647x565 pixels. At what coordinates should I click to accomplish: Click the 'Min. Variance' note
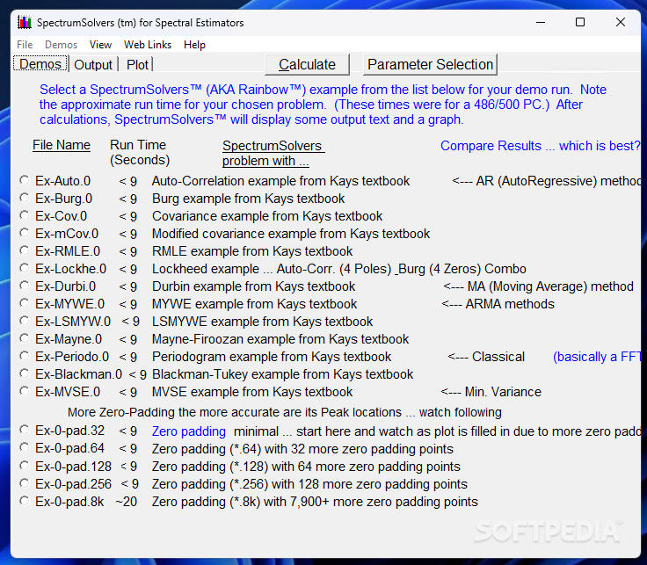point(491,392)
